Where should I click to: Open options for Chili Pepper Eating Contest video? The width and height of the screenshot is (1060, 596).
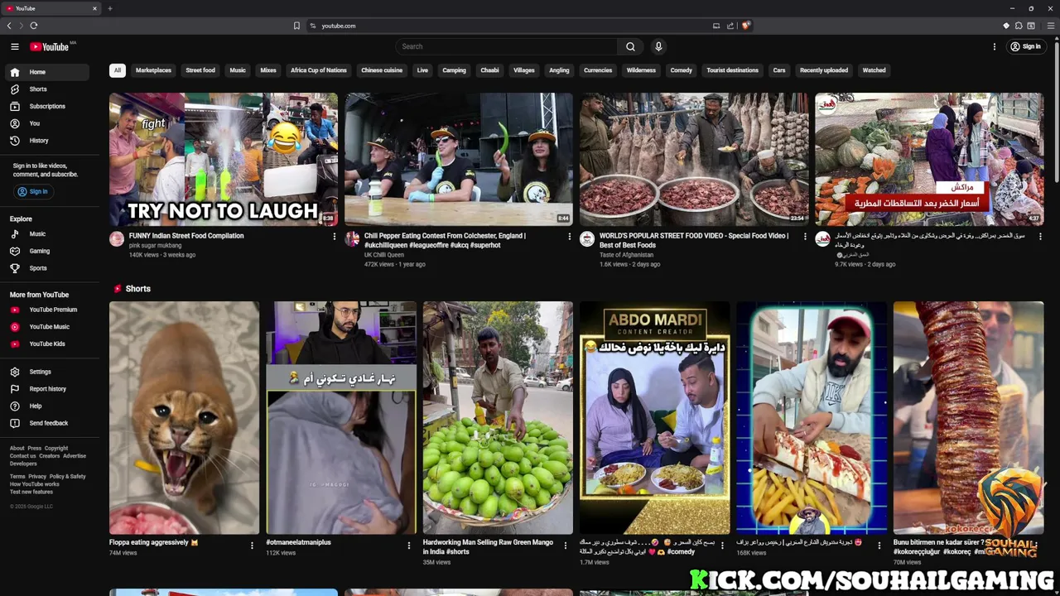pos(570,237)
